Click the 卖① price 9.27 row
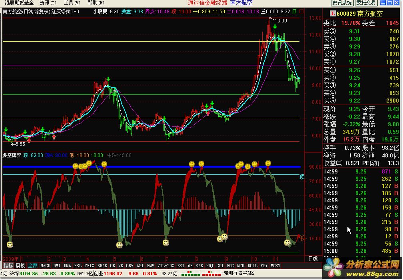The image size is (403, 280). point(361,62)
